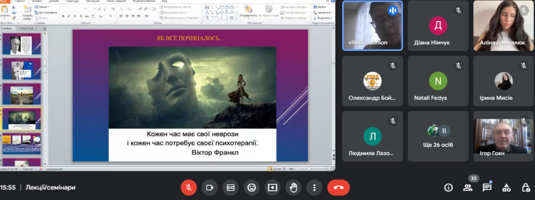Switch to the Структура tab in the slides pane
This screenshot has height=200, width=535.
pyautogui.click(x=27, y=29)
